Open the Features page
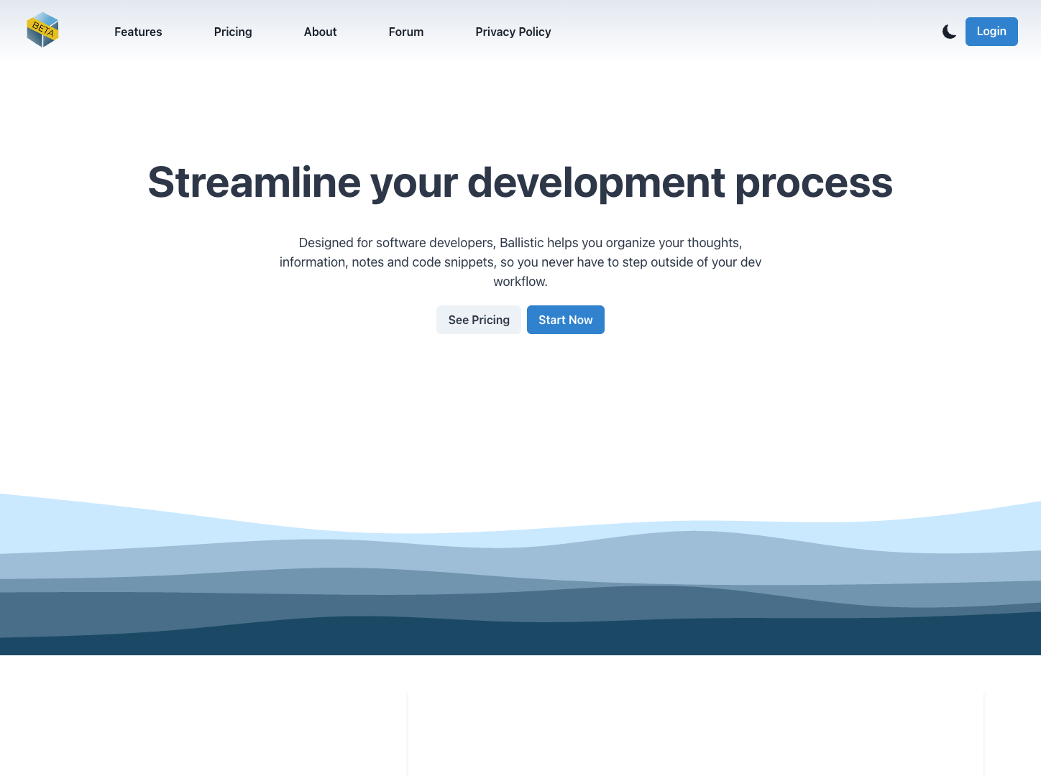This screenshot has width=1041, height=776. click(x=138, y=32)
